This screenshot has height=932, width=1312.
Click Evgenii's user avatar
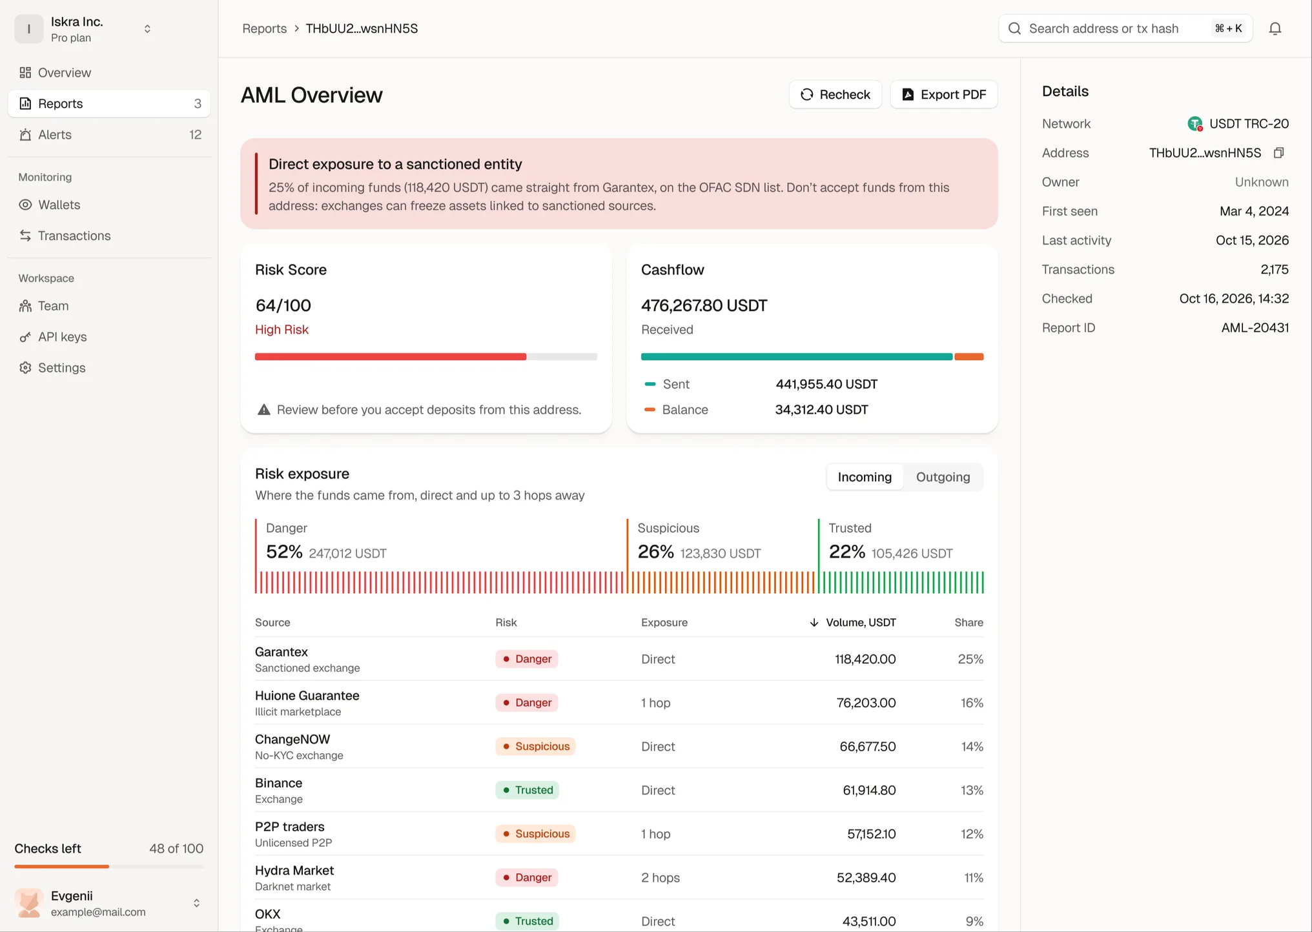[28, 903]
